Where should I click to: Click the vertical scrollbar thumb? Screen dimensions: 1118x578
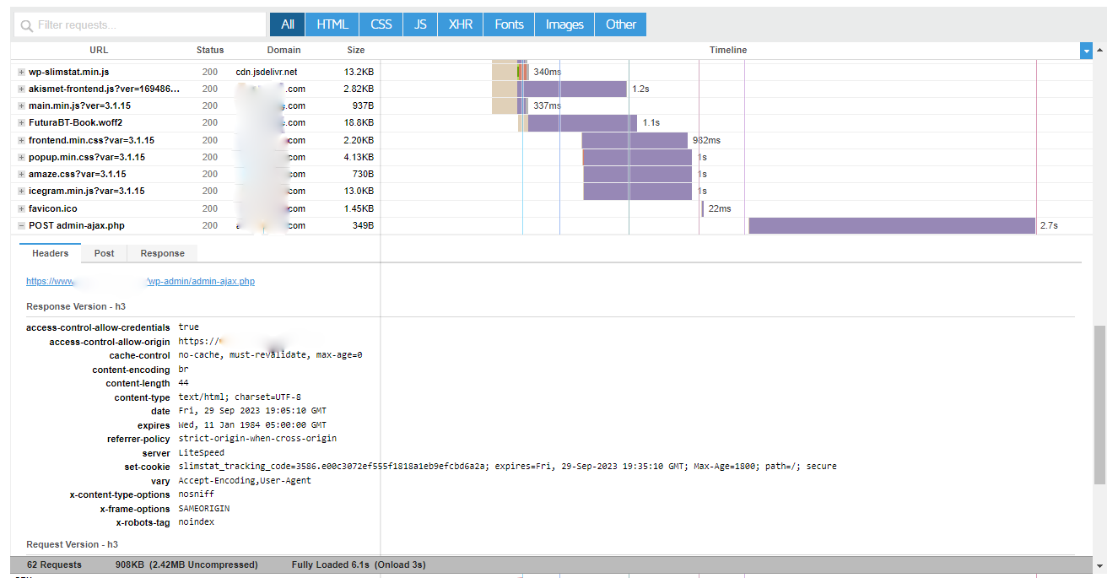(1099, 405)
